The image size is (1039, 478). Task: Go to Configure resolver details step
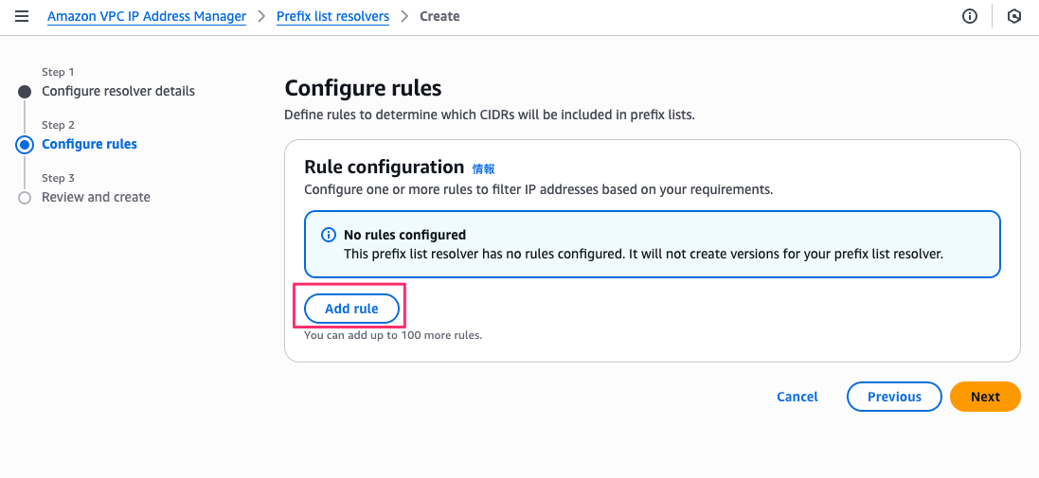pyautogui.click(x=118, y=91)
